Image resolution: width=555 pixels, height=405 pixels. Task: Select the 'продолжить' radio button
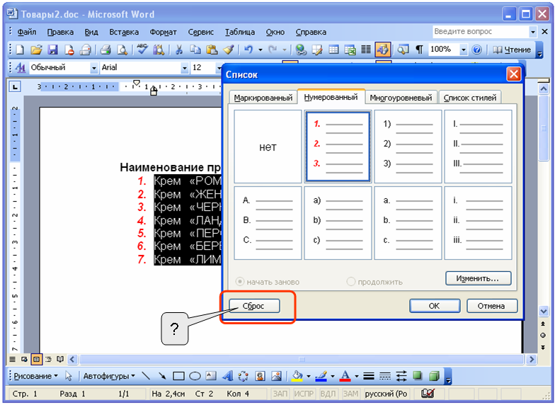point(351,281)
